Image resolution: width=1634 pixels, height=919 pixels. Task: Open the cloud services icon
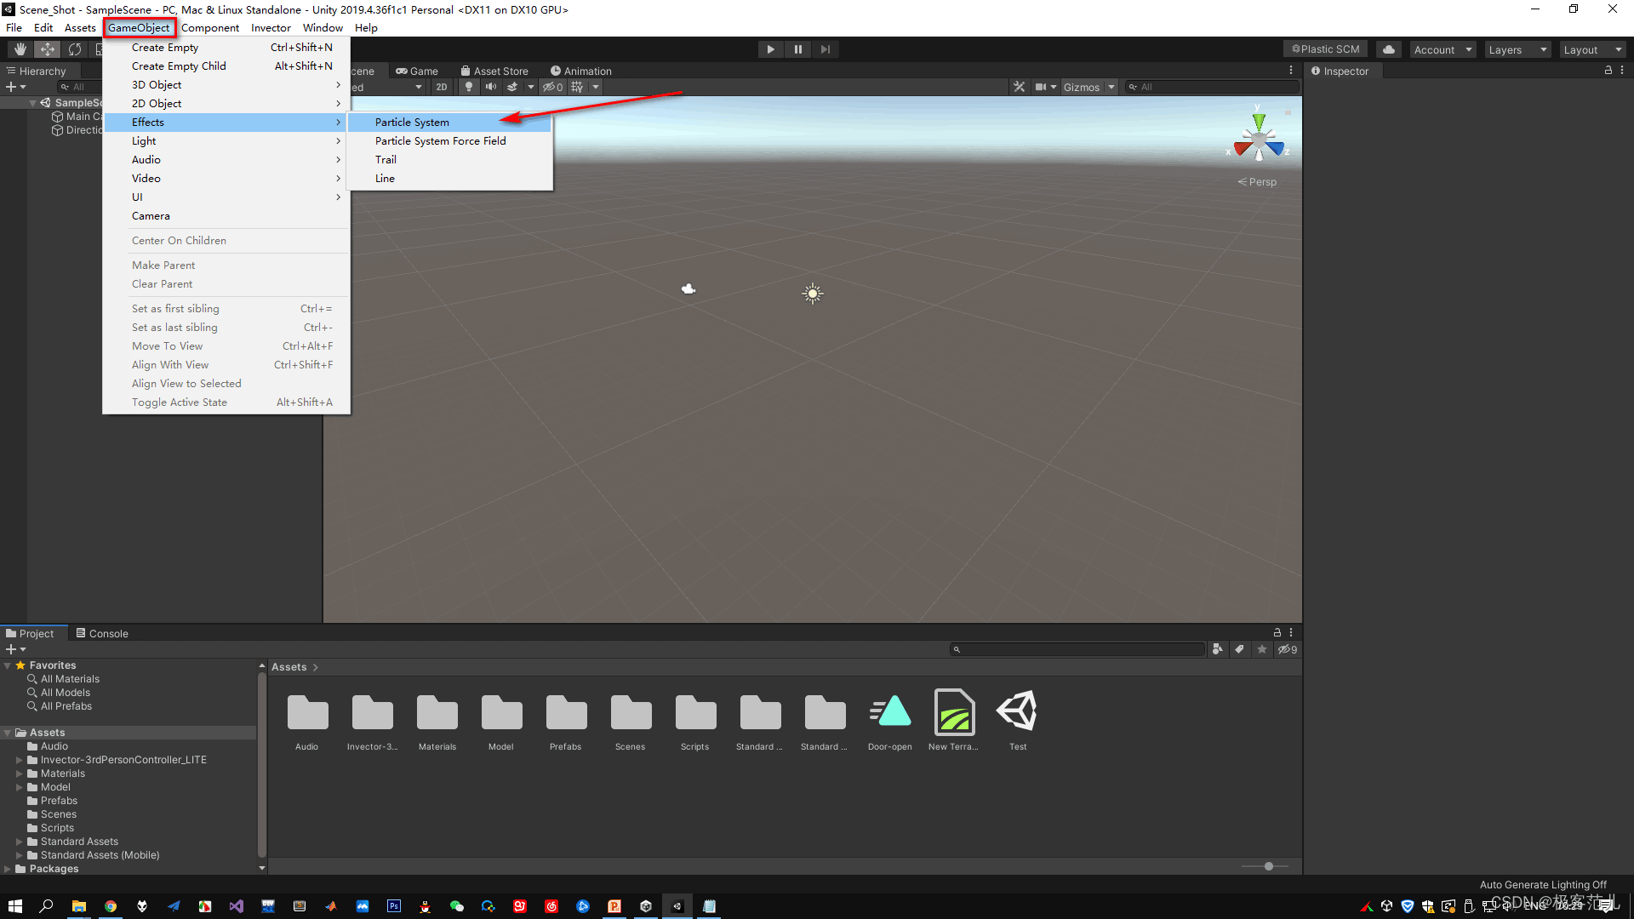click(x=1389, y=49)
